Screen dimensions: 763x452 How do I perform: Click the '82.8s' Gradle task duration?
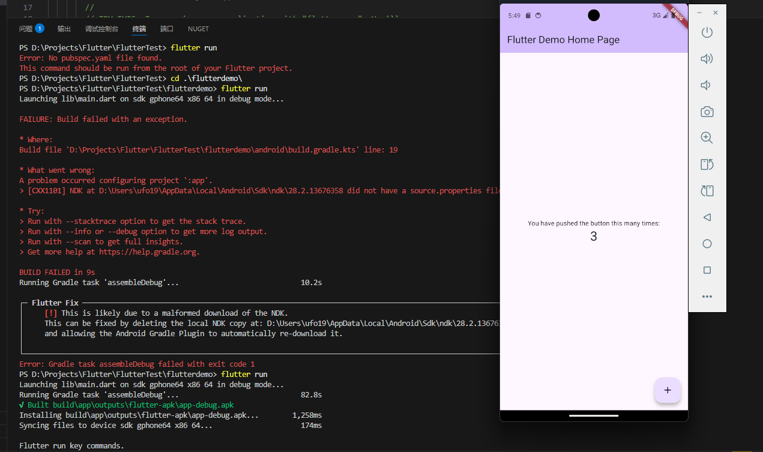click(x=311, y=395)
